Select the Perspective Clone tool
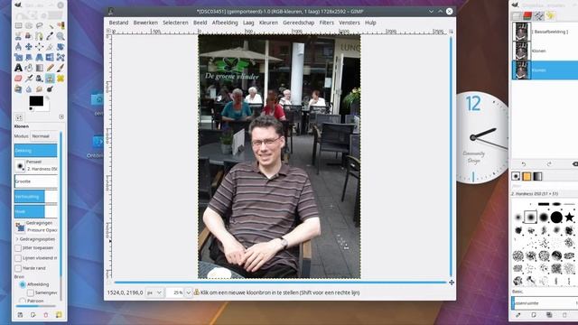The width and height of the screenshot is (578, 325). [x=18, y=89]
